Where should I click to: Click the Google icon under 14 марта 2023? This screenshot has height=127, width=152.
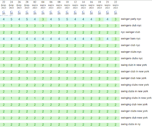83,13
